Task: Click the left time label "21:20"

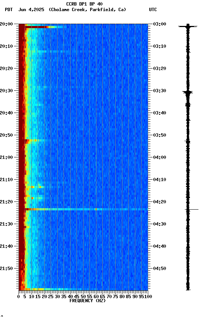Action: 6,202
